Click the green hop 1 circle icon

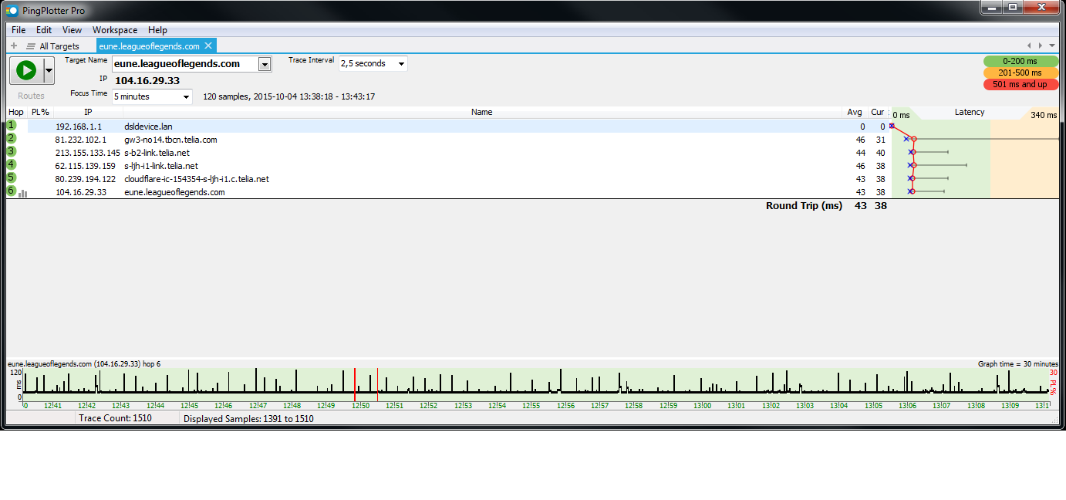coord(12,125)
